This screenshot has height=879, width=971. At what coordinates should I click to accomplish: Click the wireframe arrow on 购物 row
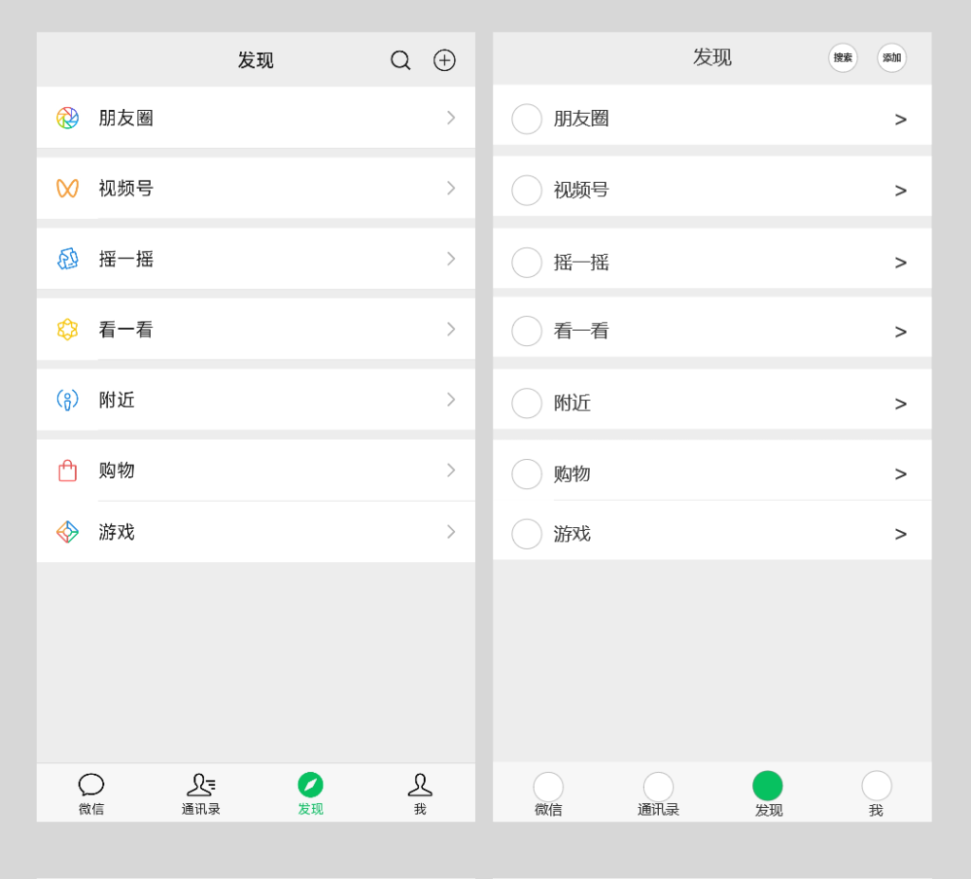(x=901, y=474)
